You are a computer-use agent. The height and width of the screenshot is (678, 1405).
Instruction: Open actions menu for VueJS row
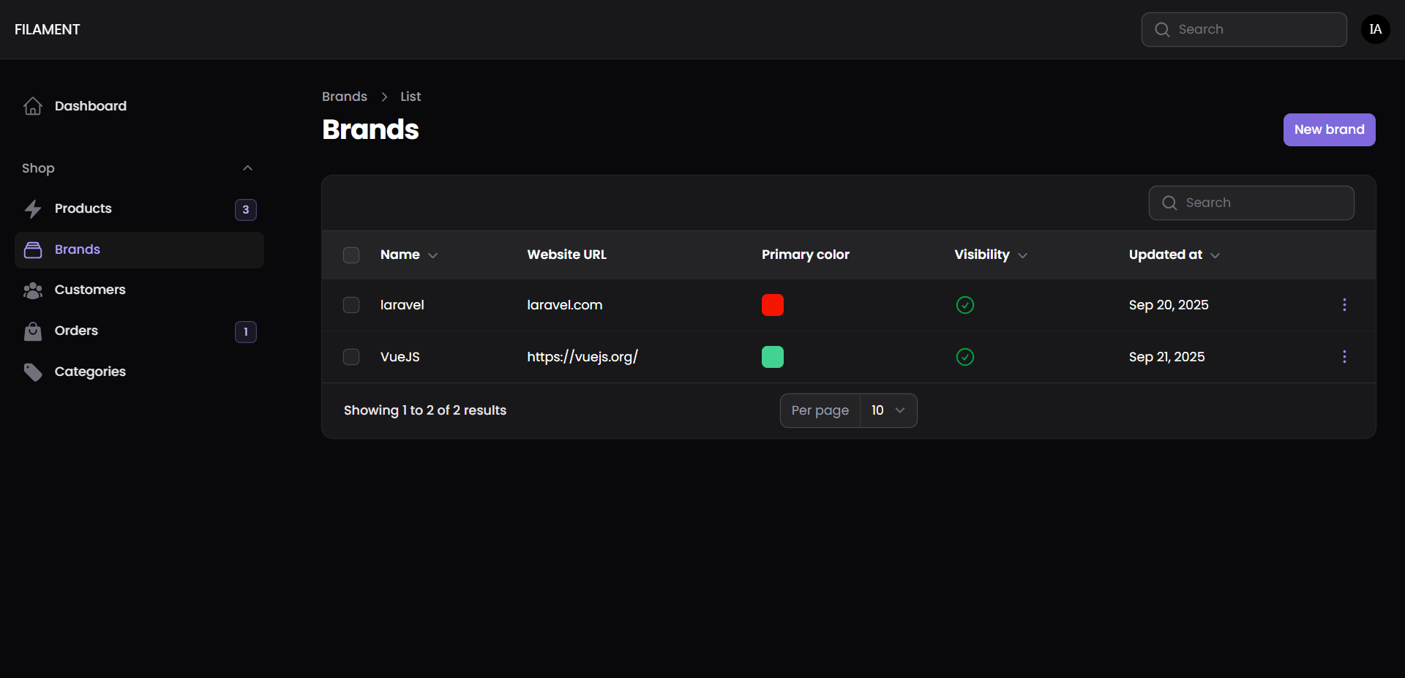(1344, 357)
